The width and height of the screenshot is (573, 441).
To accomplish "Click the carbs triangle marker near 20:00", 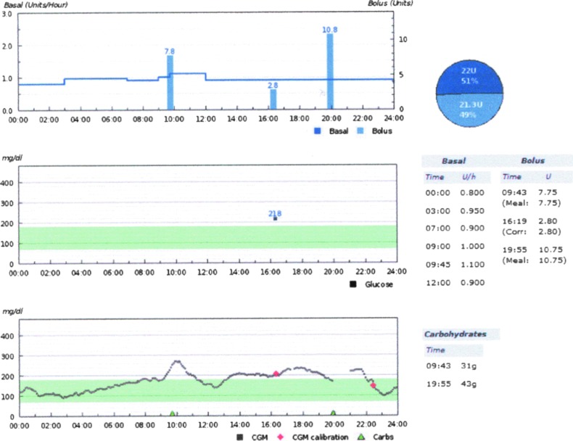I will 333,413.
